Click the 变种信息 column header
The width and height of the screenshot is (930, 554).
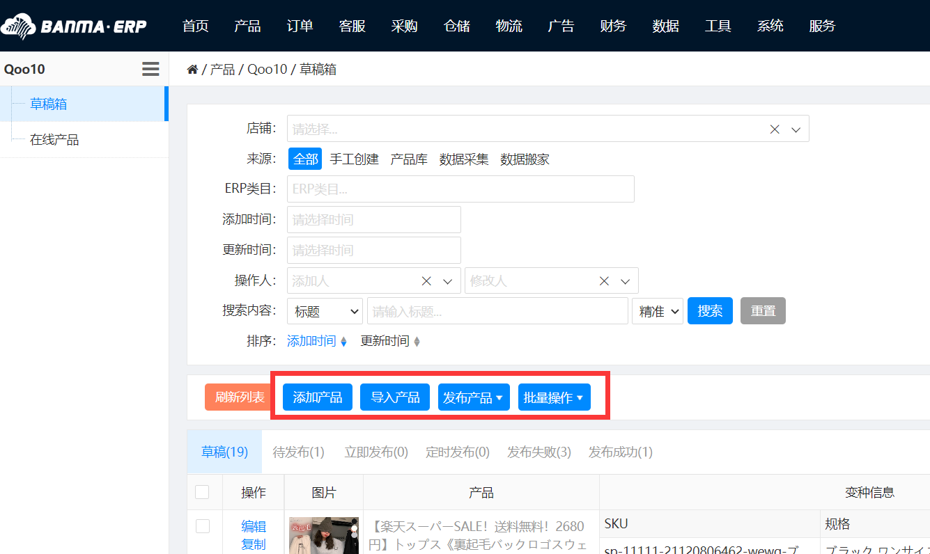tap(869, 492)
